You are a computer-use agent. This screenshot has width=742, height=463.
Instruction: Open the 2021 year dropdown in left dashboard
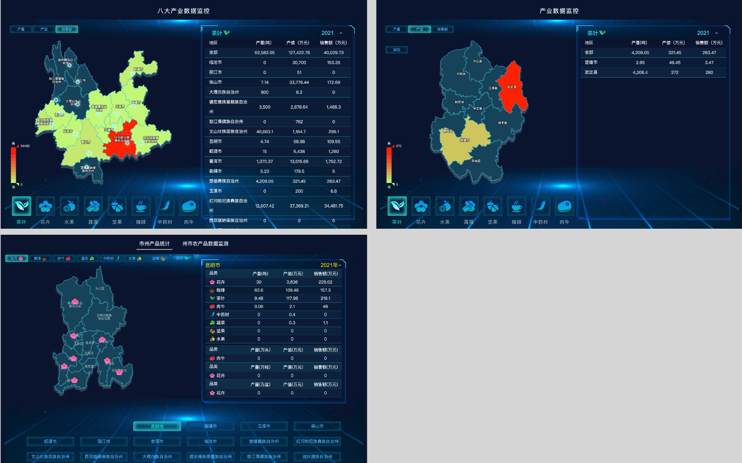coord(332,33)
